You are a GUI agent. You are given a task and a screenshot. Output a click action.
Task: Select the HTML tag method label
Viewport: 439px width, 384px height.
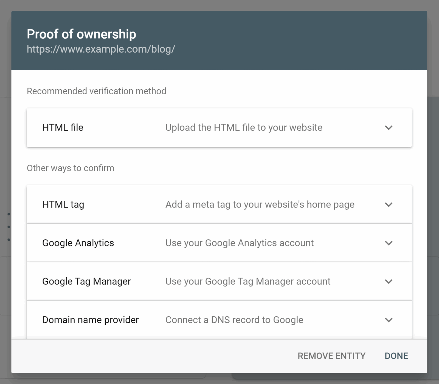(x=63, y=205)
